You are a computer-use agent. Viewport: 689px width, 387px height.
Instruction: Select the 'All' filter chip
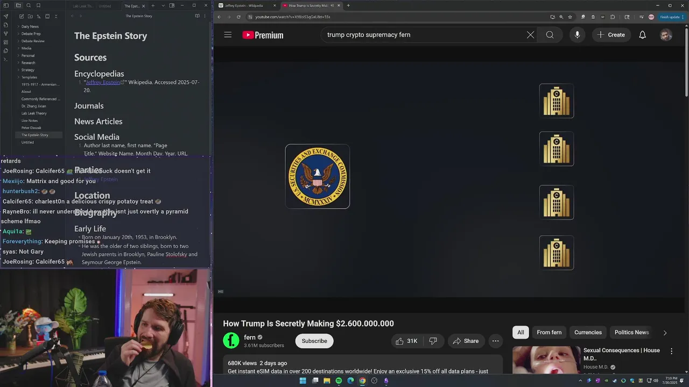coord(521,332)
